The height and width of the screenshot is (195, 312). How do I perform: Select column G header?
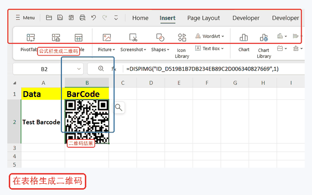235,83
